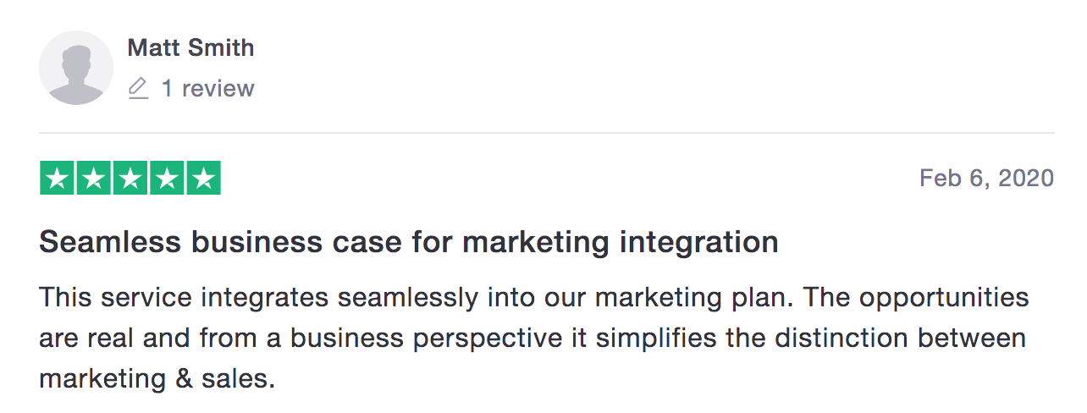The width and height of the screenshot is (1087, 413).
Task: Select the first green rating star
Action: click(x=57, y=178)
